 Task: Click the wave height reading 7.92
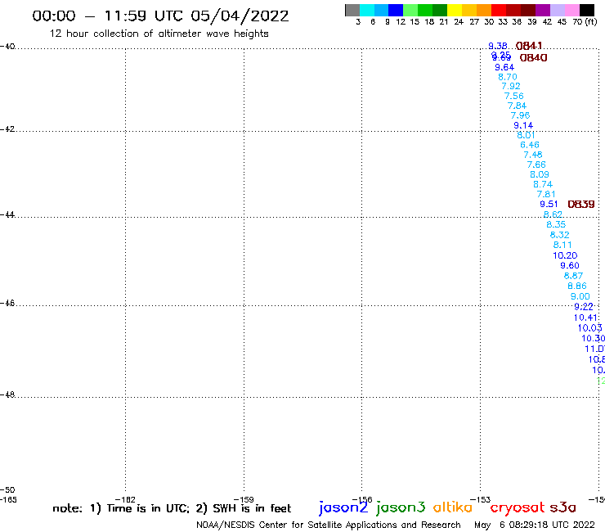coord(511,86)
